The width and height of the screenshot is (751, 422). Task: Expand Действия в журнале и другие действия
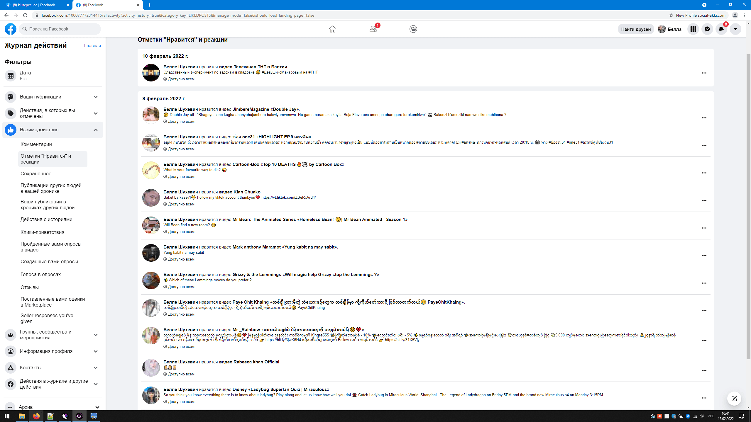click(x=53, y=384)
